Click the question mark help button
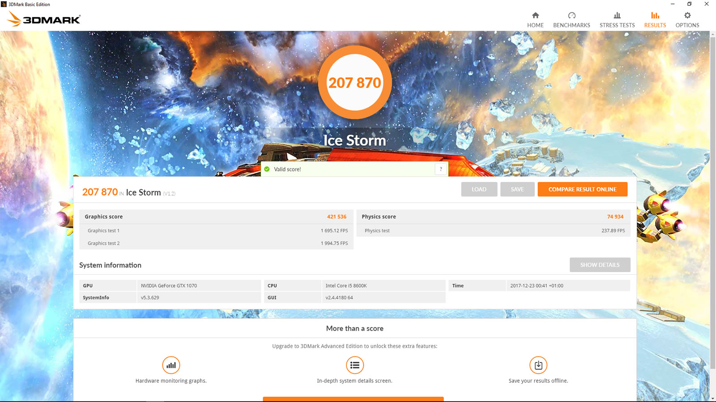716x402 pixels. point(441,169)
